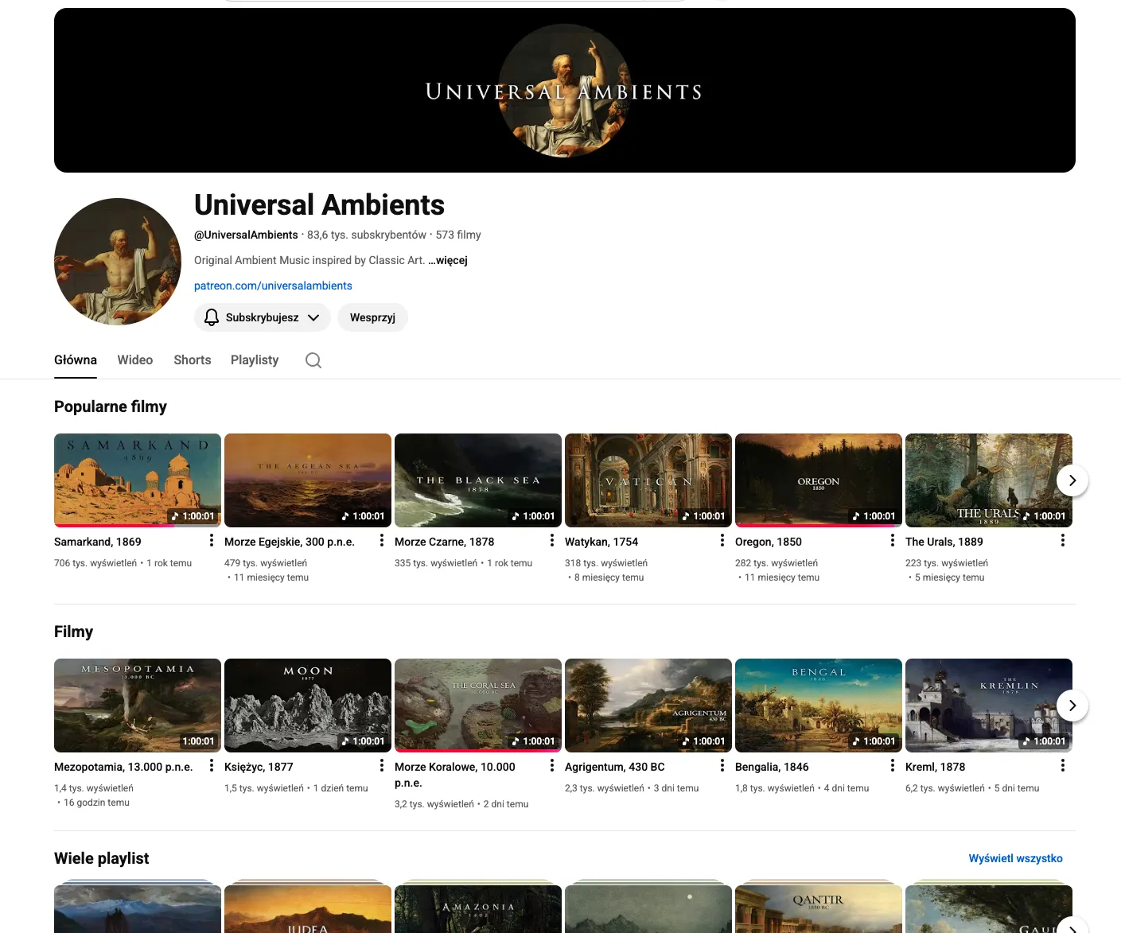Open options menu for Morze Koralowe video
This screenshot has width=1121, height=933.
pyautogui.click(x=551, y=765)
